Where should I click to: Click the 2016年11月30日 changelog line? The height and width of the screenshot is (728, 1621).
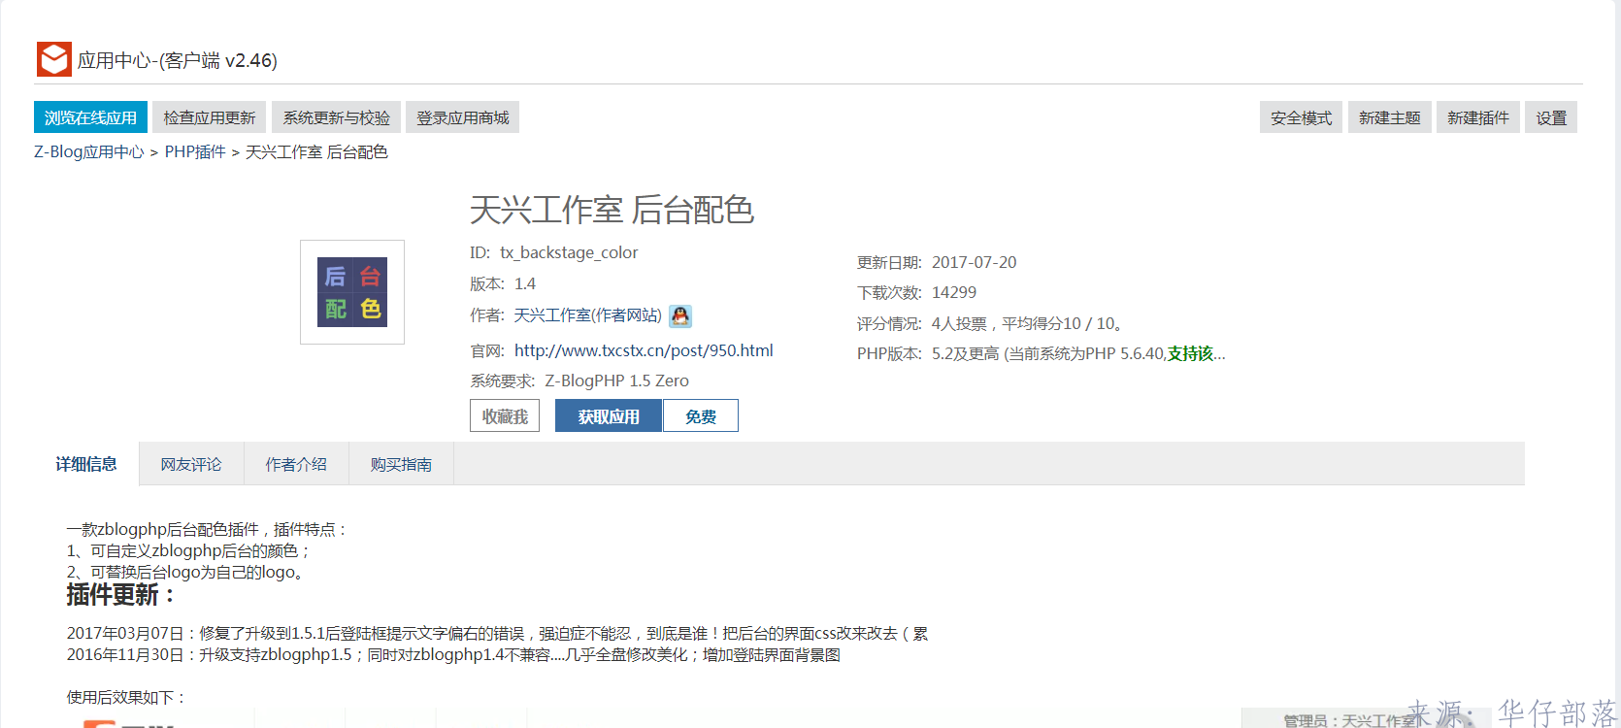tap(453, 654)
